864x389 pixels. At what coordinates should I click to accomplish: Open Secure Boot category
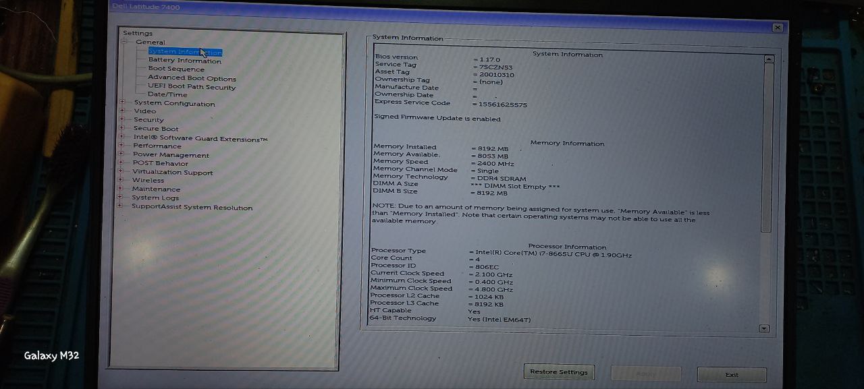coord(156,129)
